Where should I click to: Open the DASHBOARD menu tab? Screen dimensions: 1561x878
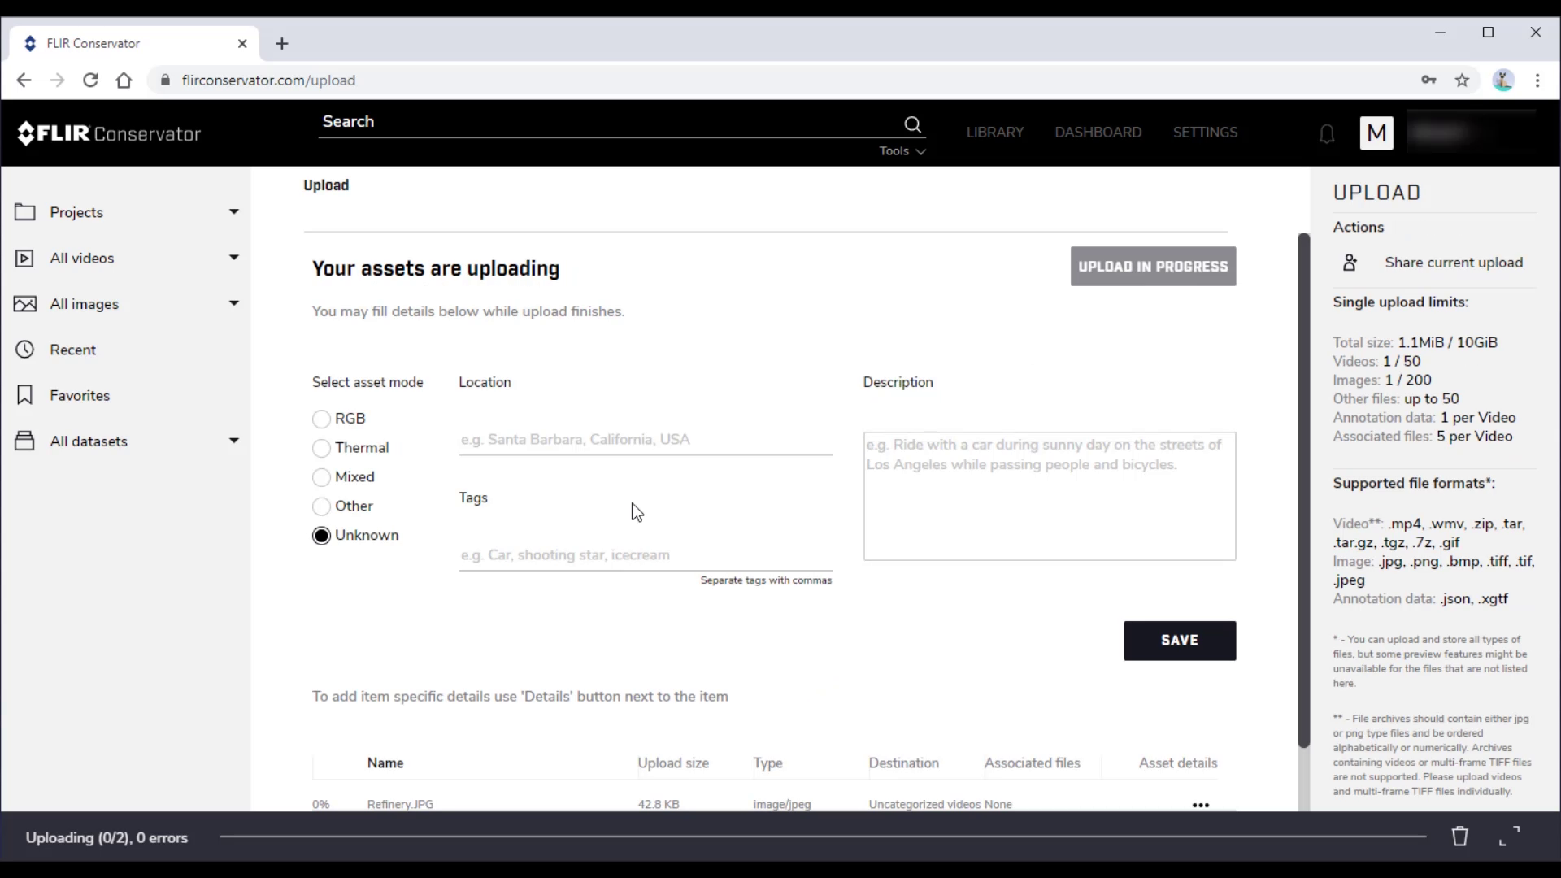pyautogui.click(x=1098, y=132)
